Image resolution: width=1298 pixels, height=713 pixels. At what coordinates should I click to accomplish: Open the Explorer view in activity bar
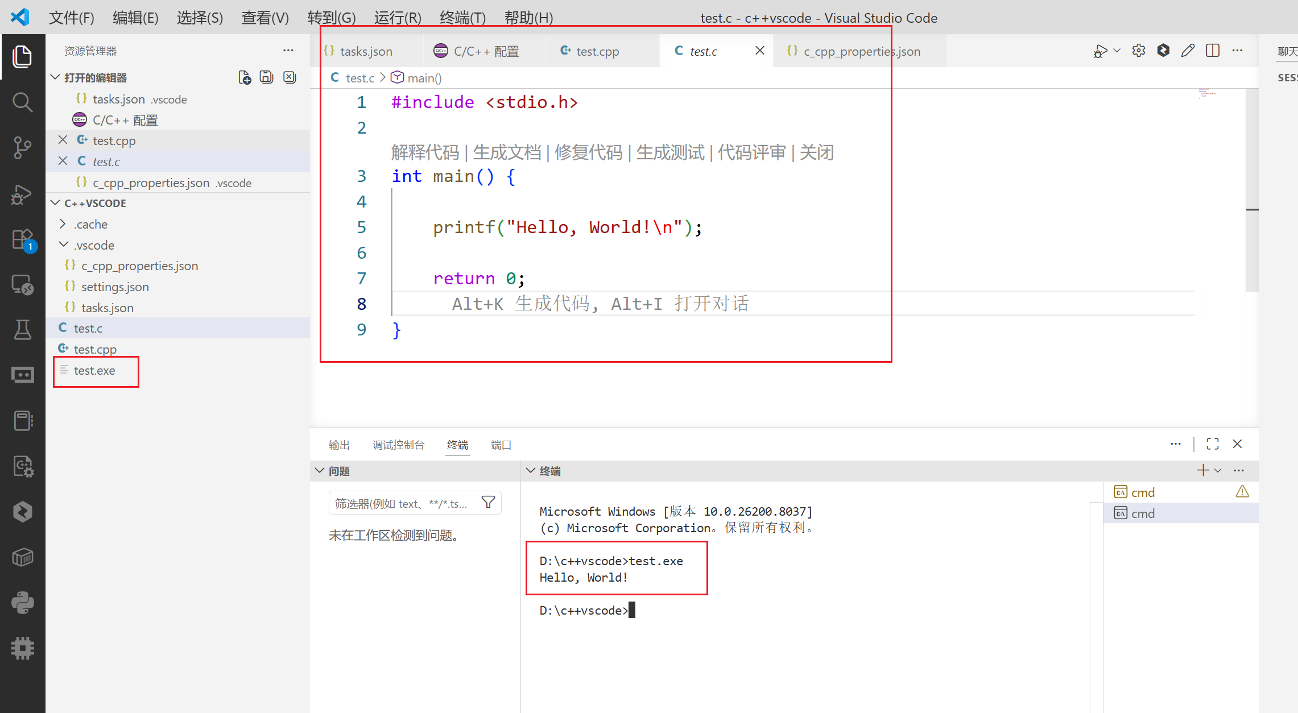coord(22,56)
